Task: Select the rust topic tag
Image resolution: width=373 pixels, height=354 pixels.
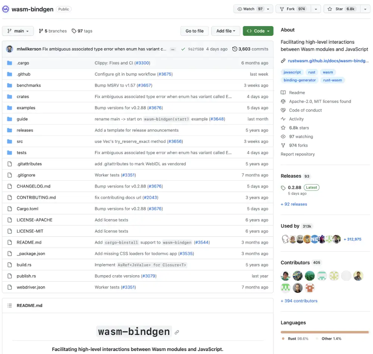Action: coord(311,72)
